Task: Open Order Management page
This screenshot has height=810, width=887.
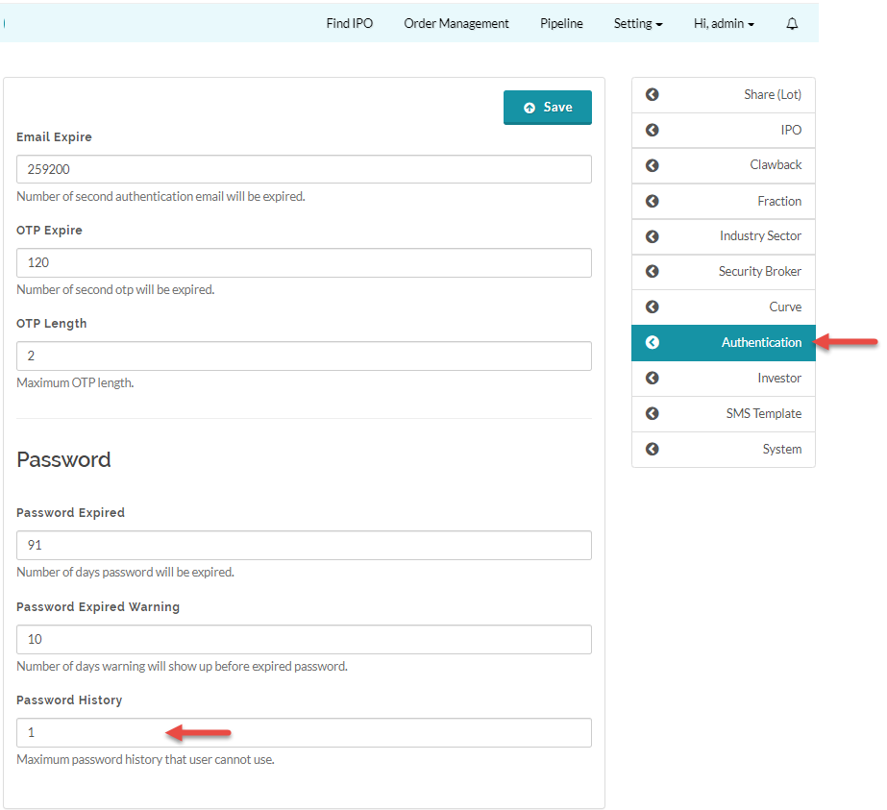Action: (456, 24)
